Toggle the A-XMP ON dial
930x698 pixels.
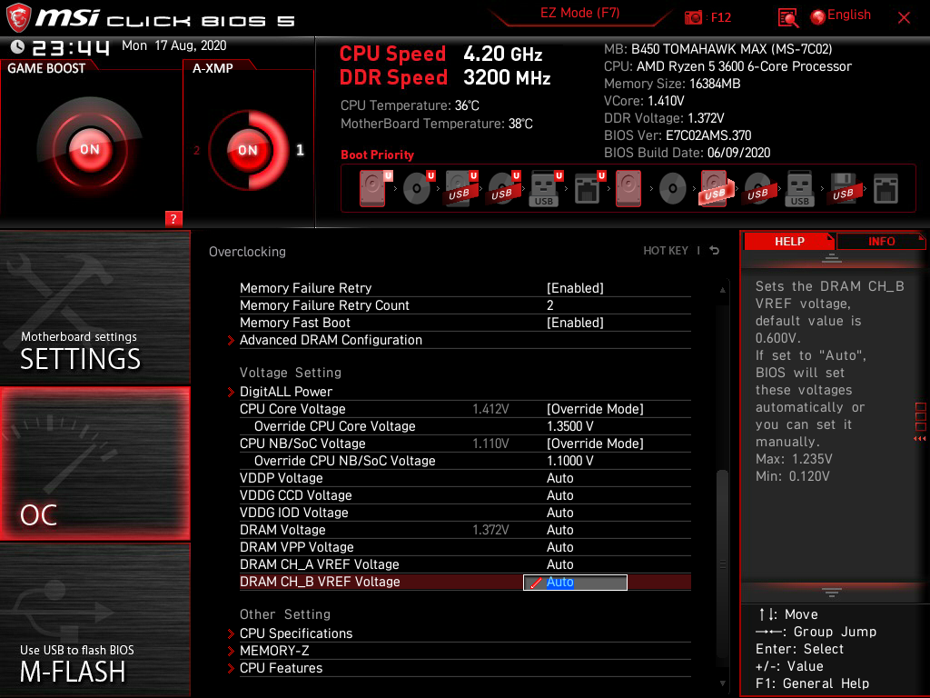pos(248,150)
